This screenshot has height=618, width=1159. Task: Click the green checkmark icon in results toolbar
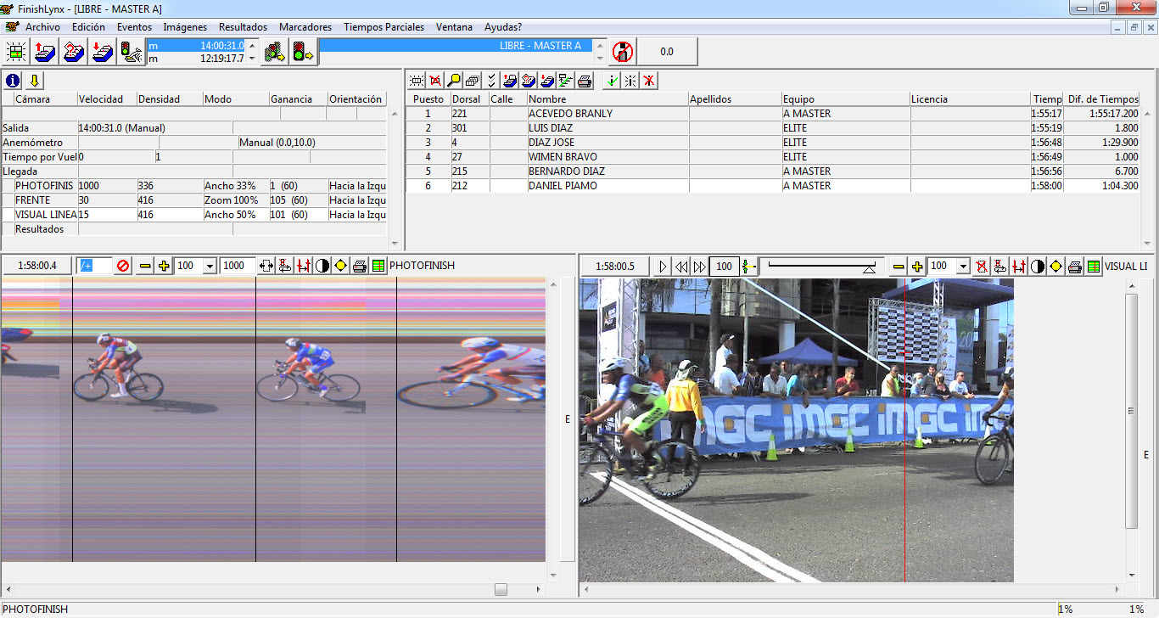tap(611, 81)
